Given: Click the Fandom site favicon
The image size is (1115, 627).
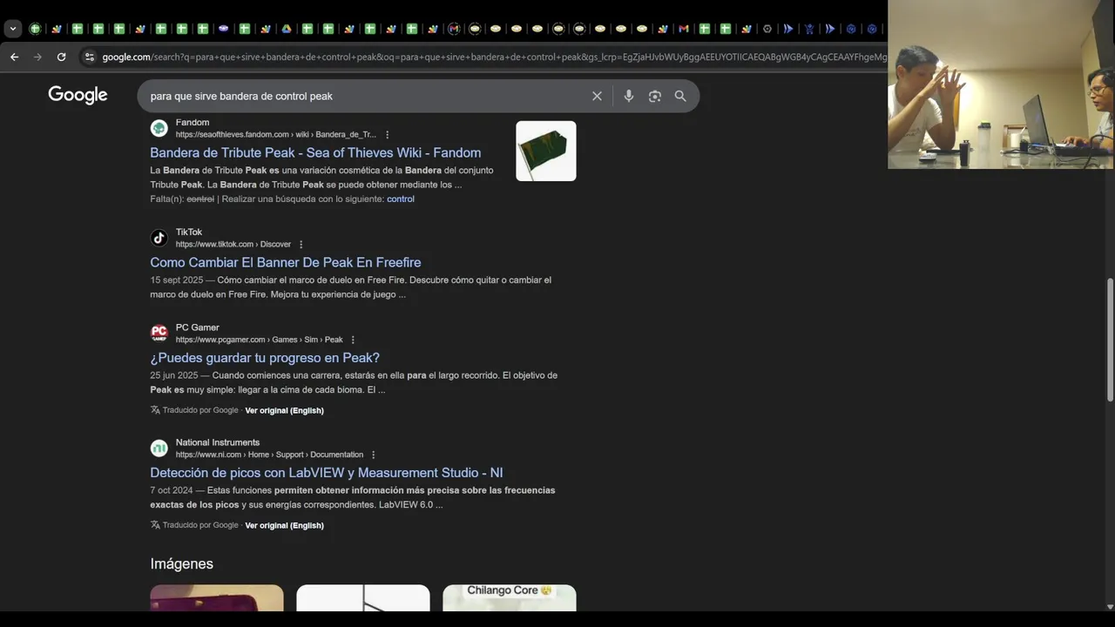Looking at the screenshot, I should point(159,129).
